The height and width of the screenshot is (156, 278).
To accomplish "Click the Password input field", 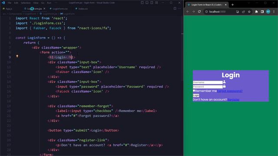I will [x=208, y=87].
